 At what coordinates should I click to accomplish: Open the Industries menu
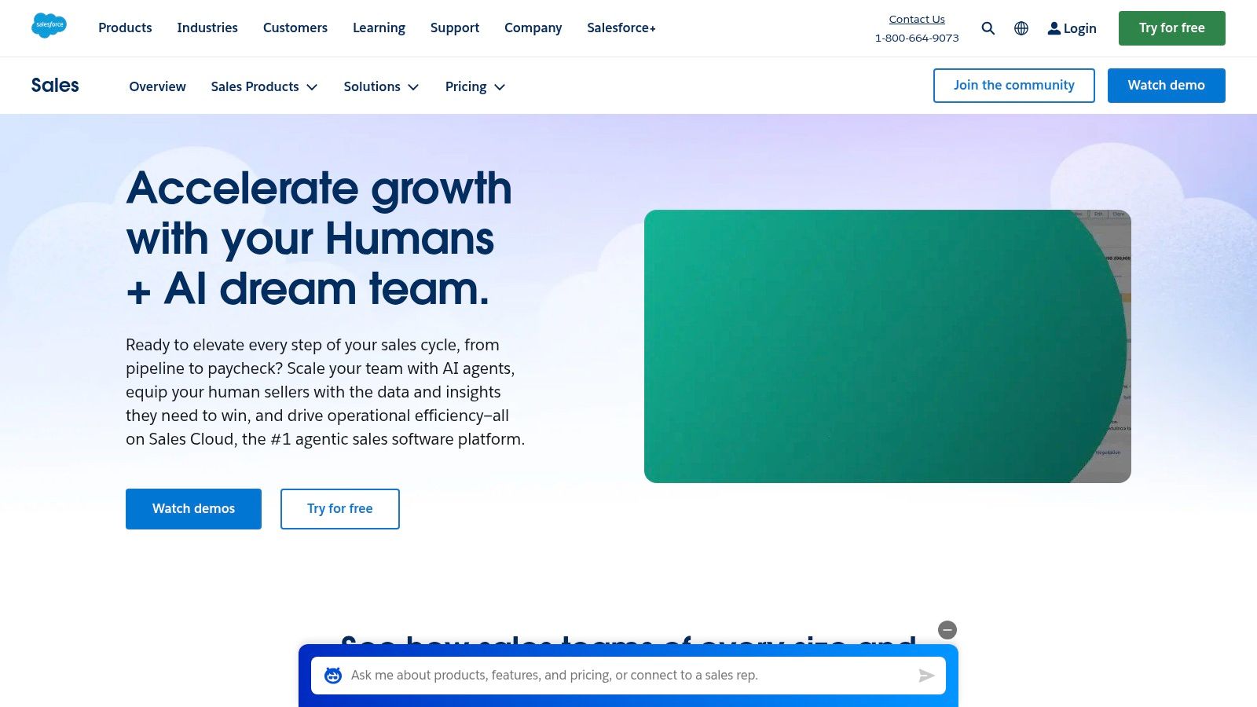click(207, 27)
